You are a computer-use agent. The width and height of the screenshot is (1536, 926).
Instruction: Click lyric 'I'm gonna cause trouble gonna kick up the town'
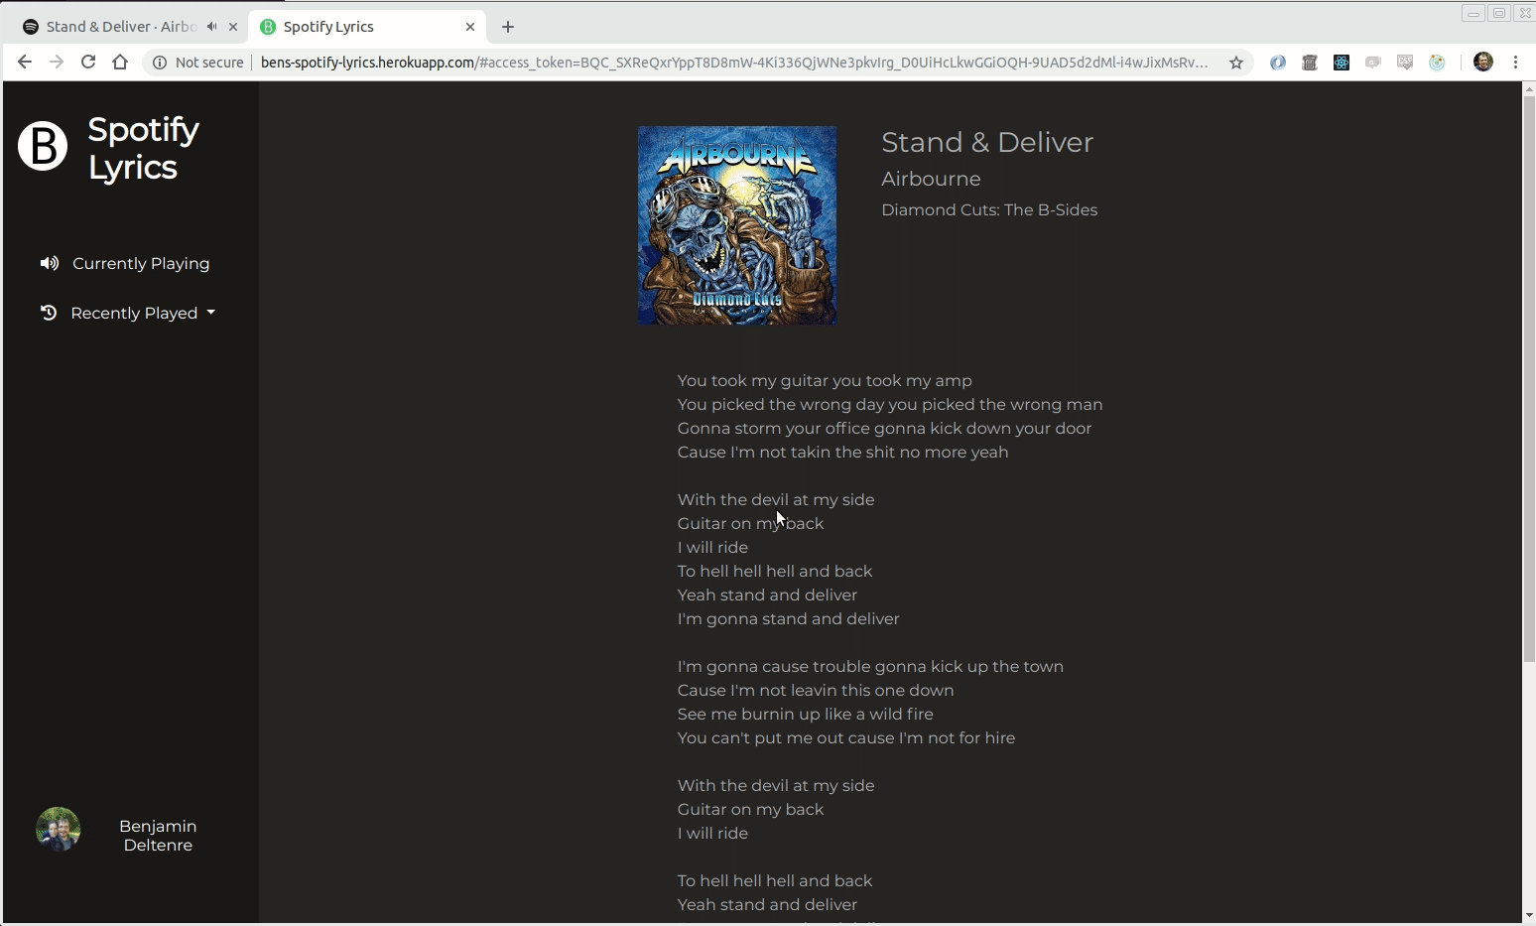coord(870,666)
